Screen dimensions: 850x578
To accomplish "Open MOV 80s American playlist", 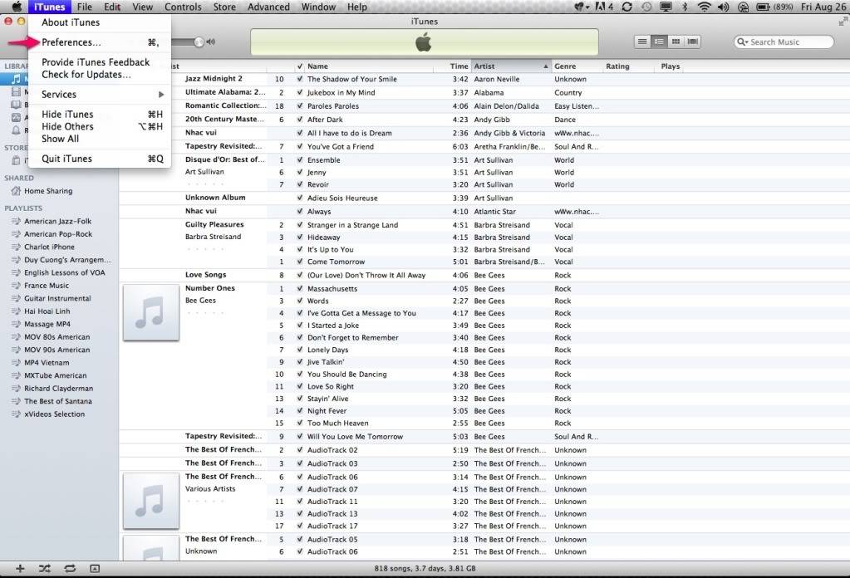I will click(x=57, y=337).
